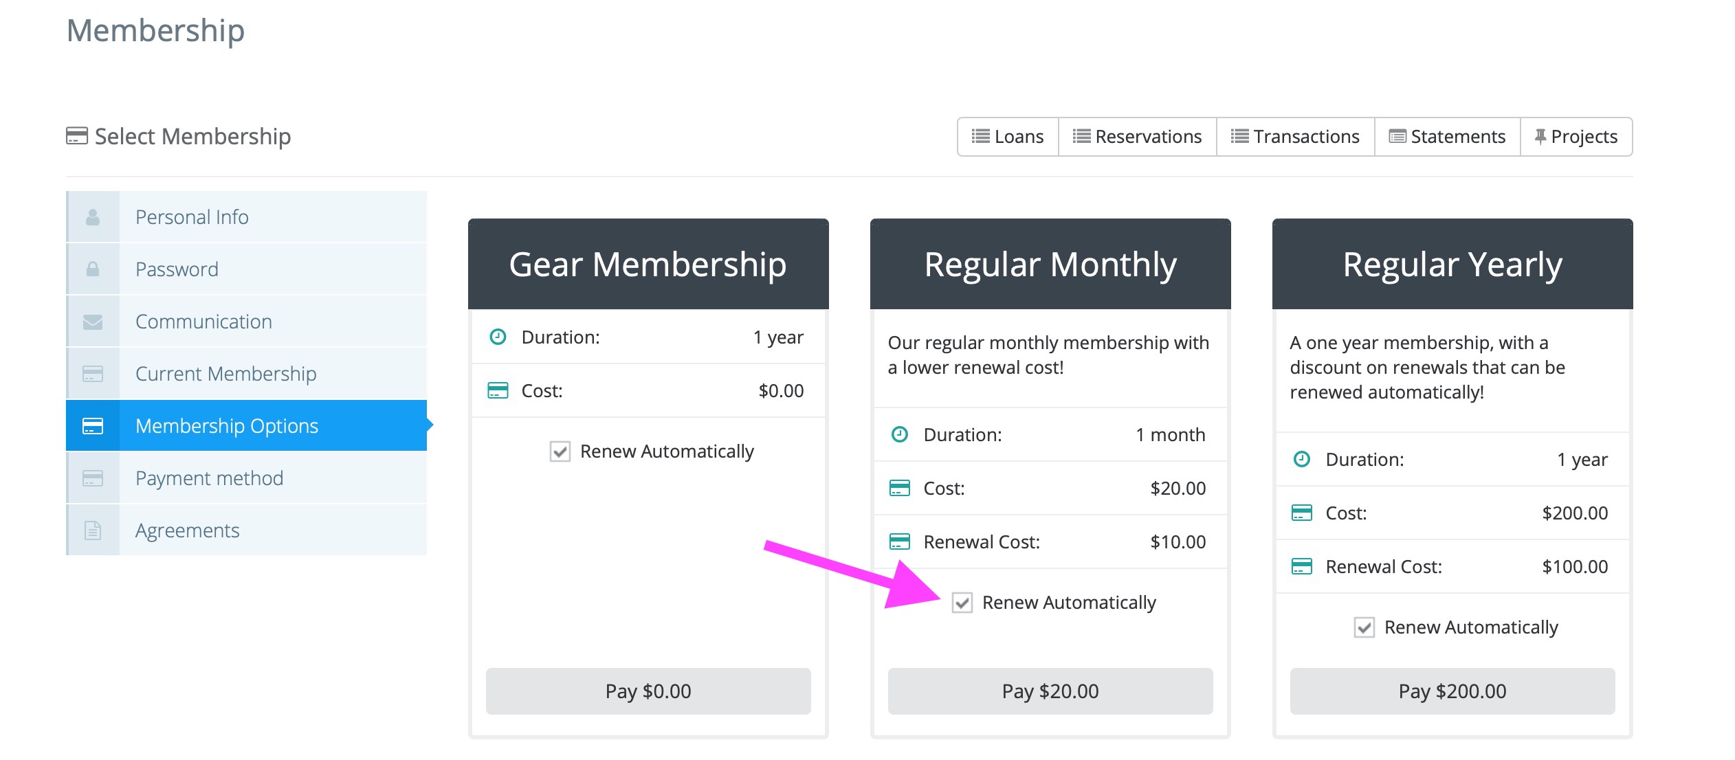This screenshot has height=760, width=1735.
Task: Select the Regular Yearly plan header
Action: [1452, 265]
